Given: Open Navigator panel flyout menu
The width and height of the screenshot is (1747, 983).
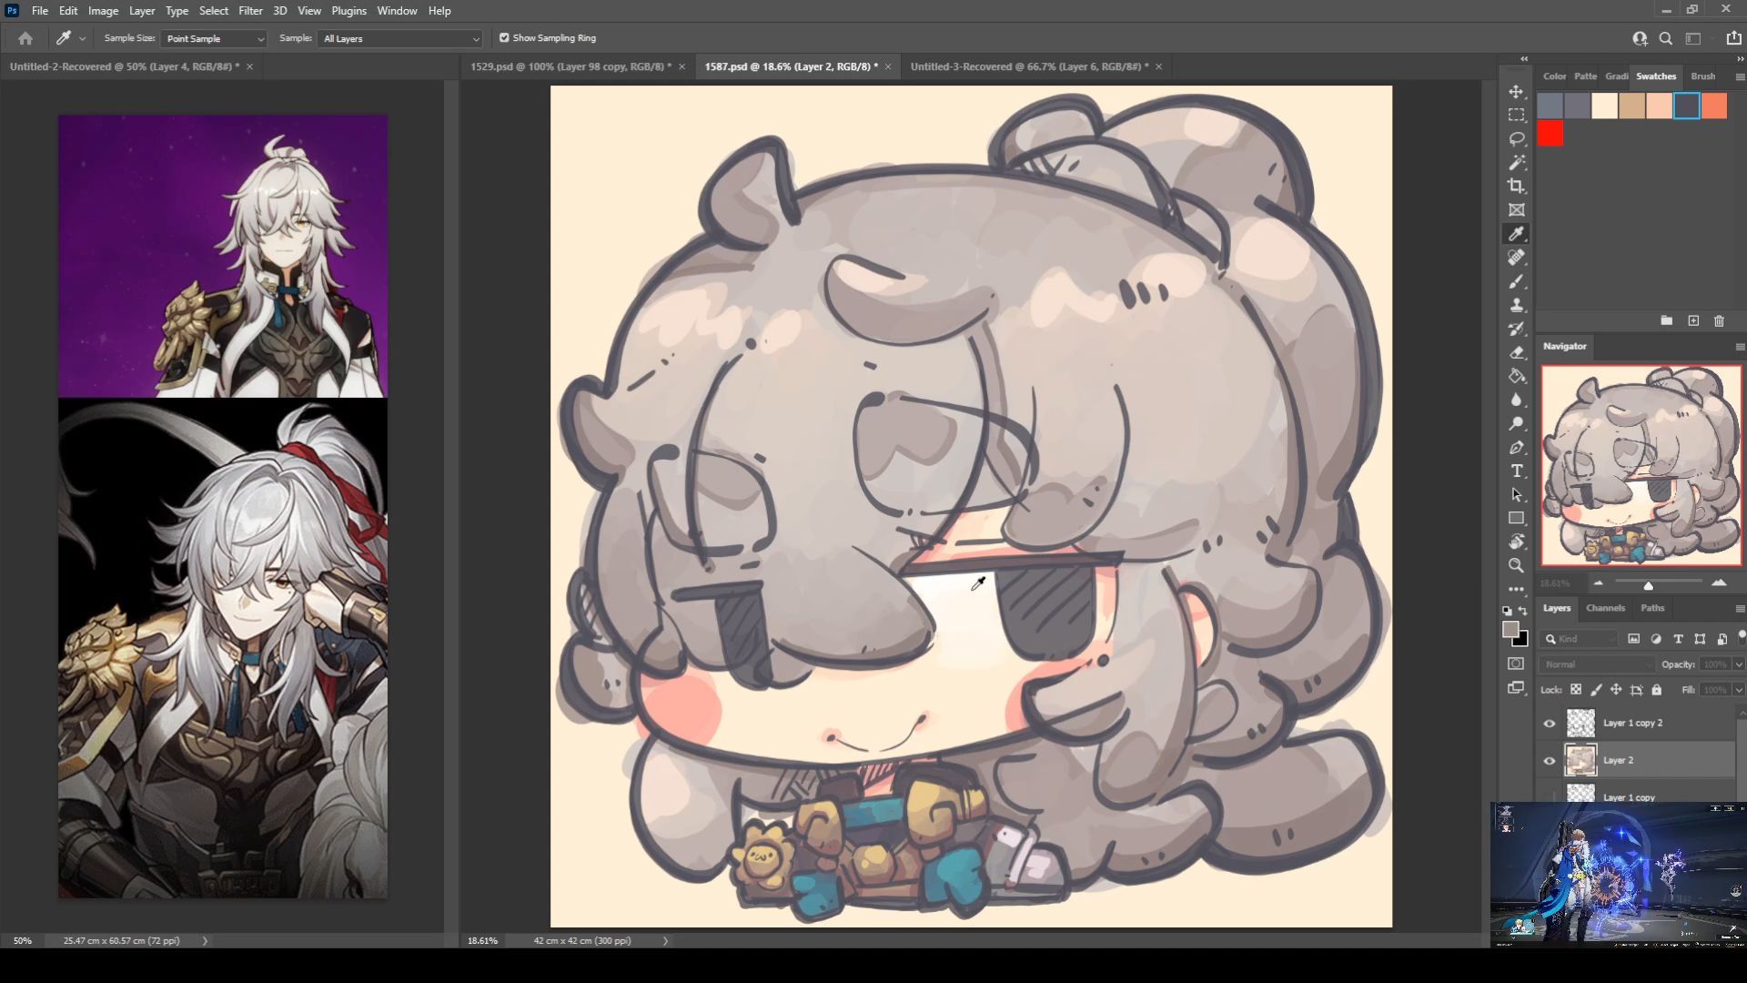Looking at the screenshot, I should 1739,347.
